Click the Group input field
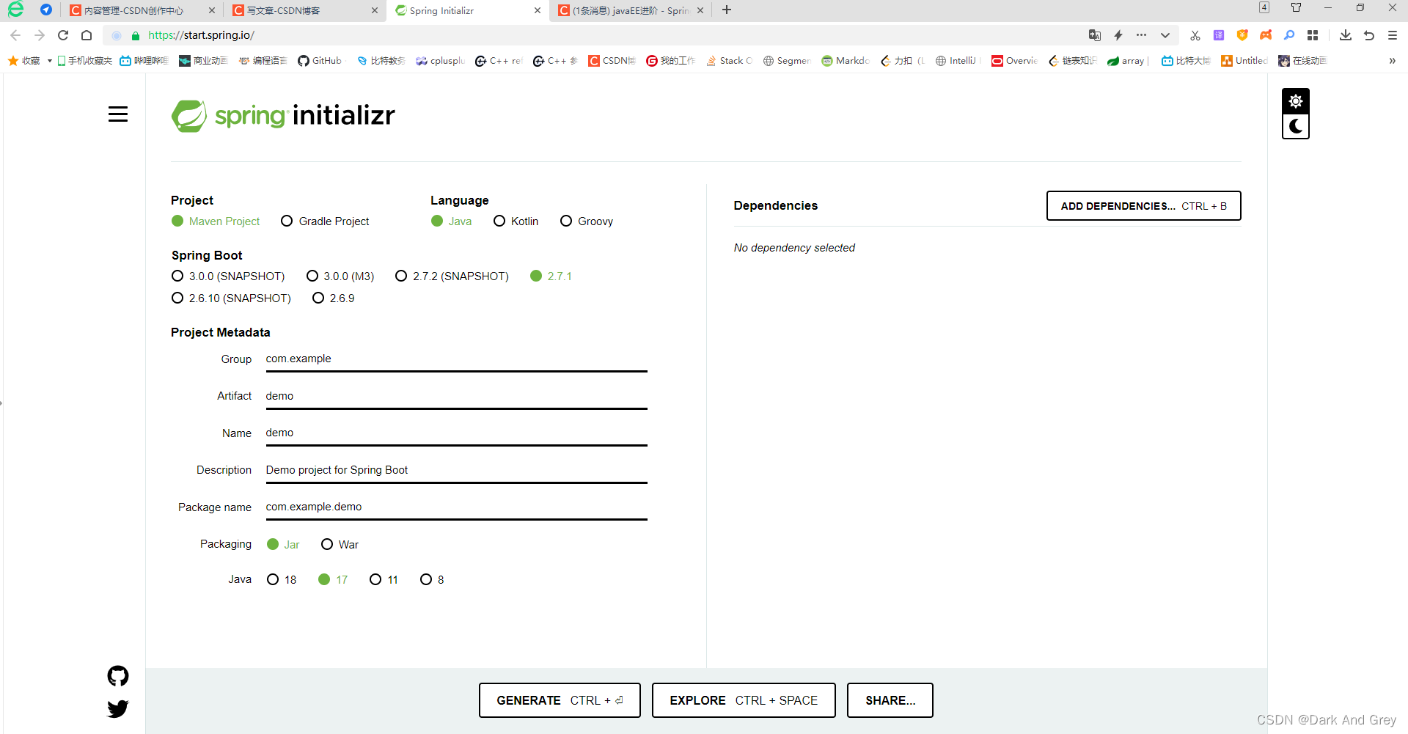 coord(456,359)
